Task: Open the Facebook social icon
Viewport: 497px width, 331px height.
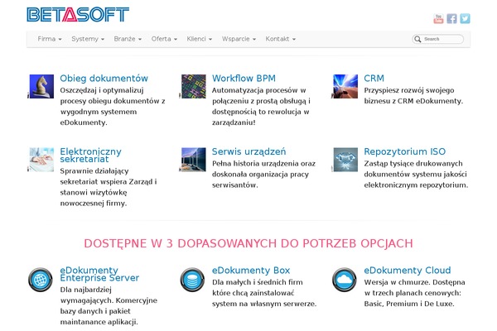Action: 451,19
